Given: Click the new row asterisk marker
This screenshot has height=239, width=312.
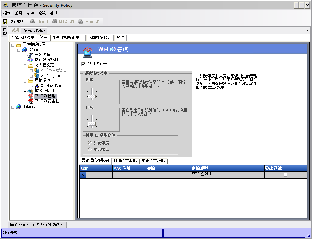Looking at the screenshot, I should tap(83, 175).
